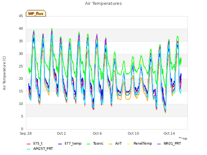Click the green Tsonic legend color marker

(88, 144)
